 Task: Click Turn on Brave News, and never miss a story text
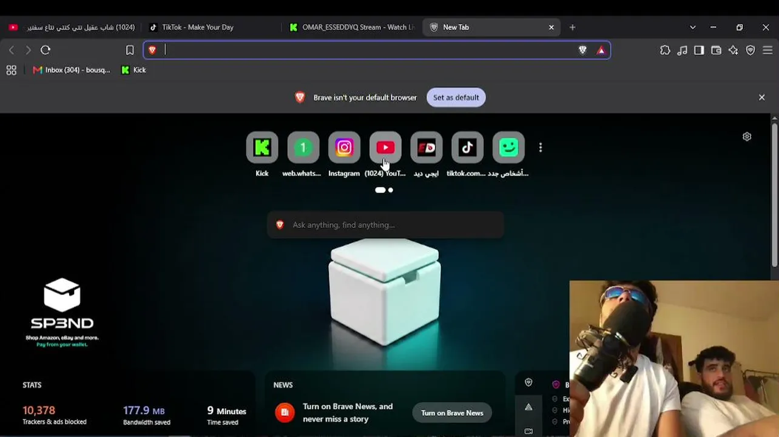(348, 413)
